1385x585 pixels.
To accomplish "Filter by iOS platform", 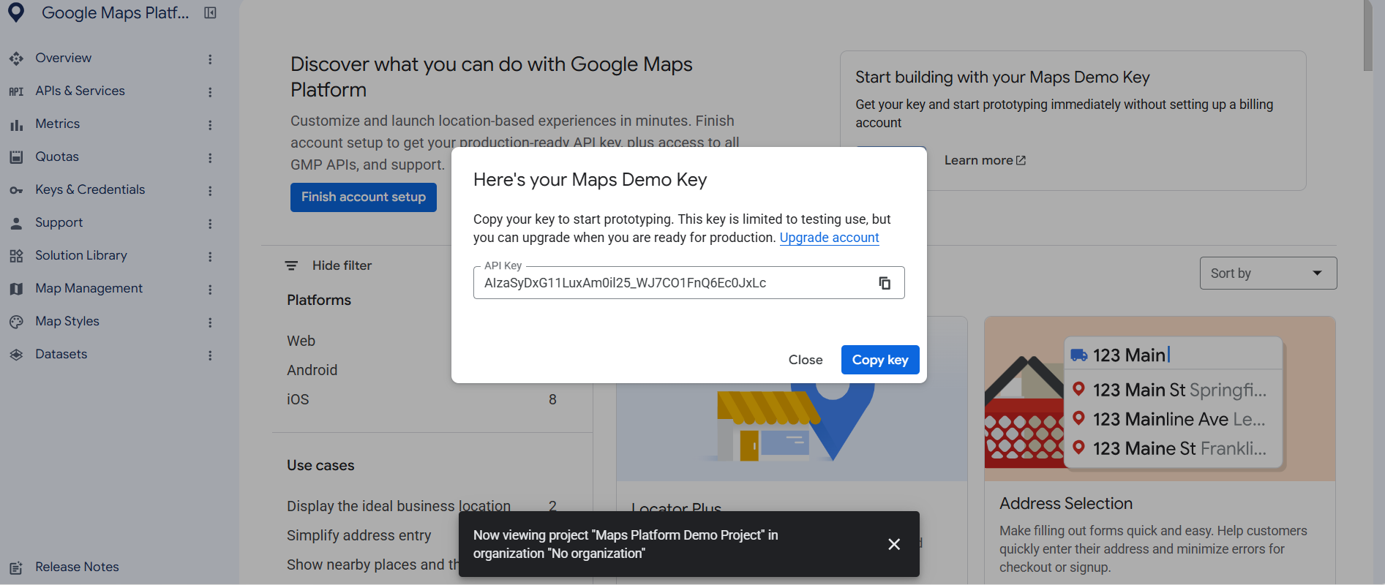I will tap(298, 399).
